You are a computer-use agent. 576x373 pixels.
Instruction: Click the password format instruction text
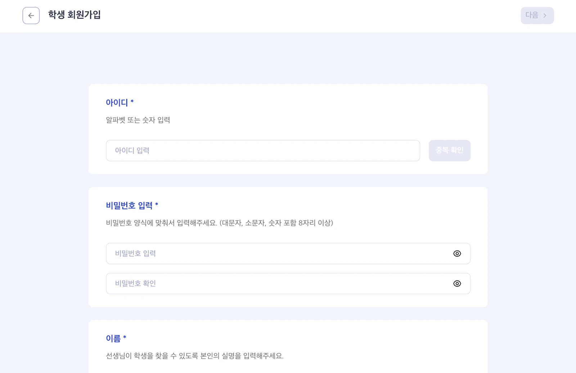(x=219, y=223)
